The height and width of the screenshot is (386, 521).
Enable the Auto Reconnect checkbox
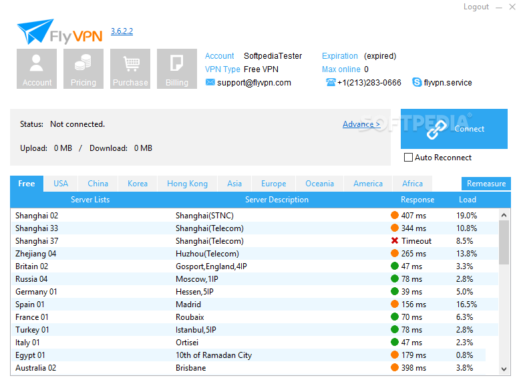point(408,157)
